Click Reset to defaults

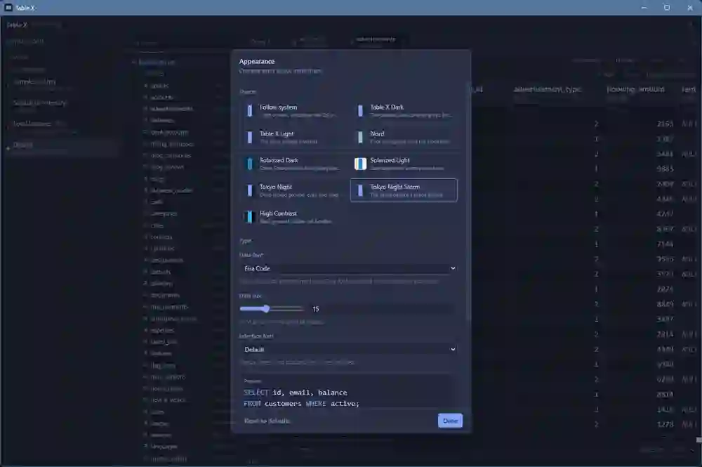point(267,421)
